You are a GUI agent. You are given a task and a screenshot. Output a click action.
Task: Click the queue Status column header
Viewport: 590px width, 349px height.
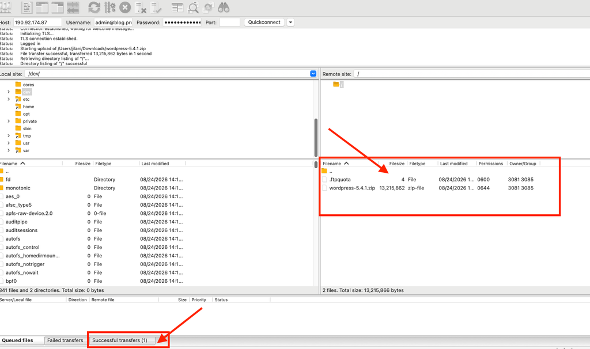tap(241, 299)
